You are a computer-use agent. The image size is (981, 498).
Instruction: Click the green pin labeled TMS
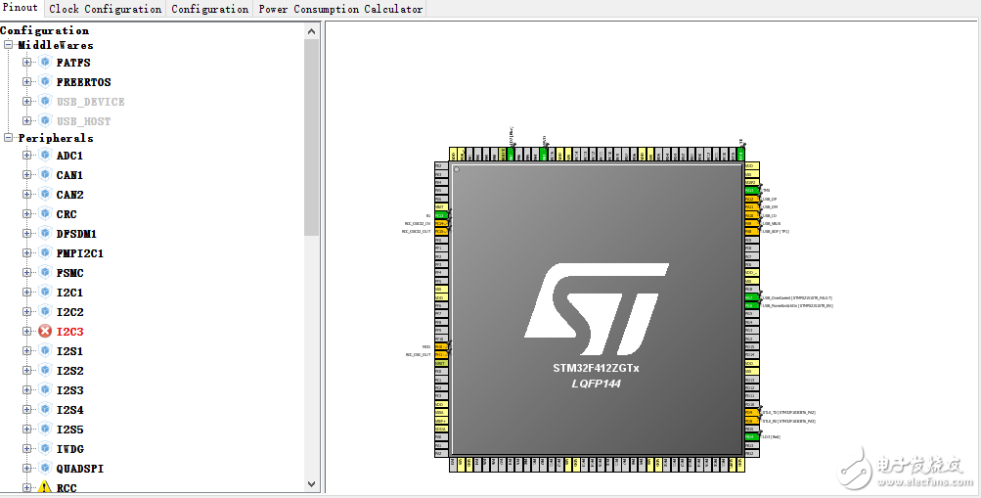(751, 190)
